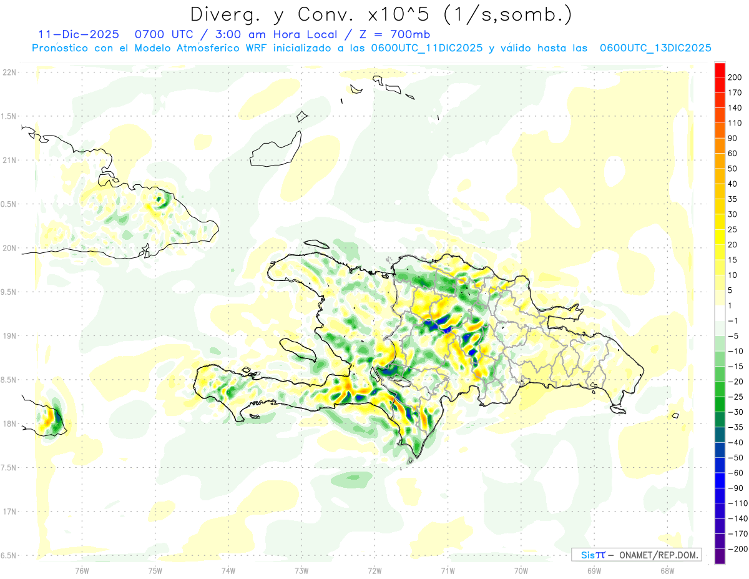Screen dimensions: 749x579
Task: Click the "20N" latitude label
Action: pyautogui.click(x=8, y=248)
